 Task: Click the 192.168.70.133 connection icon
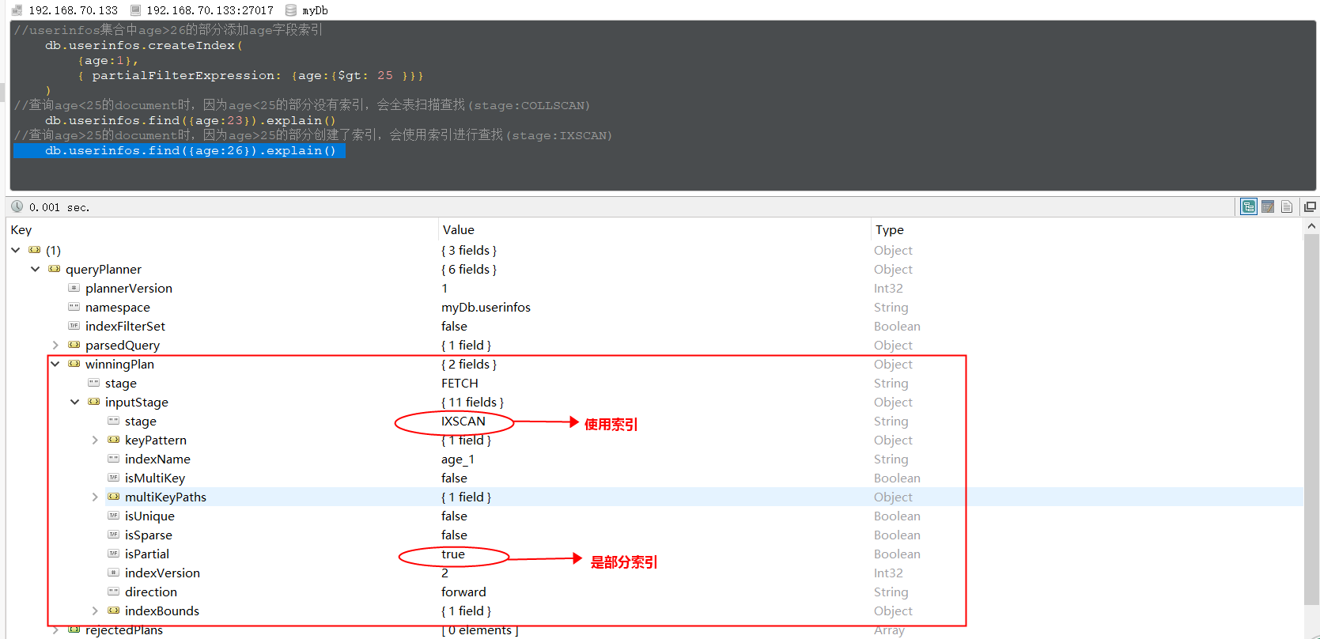[x=17, y=10]
